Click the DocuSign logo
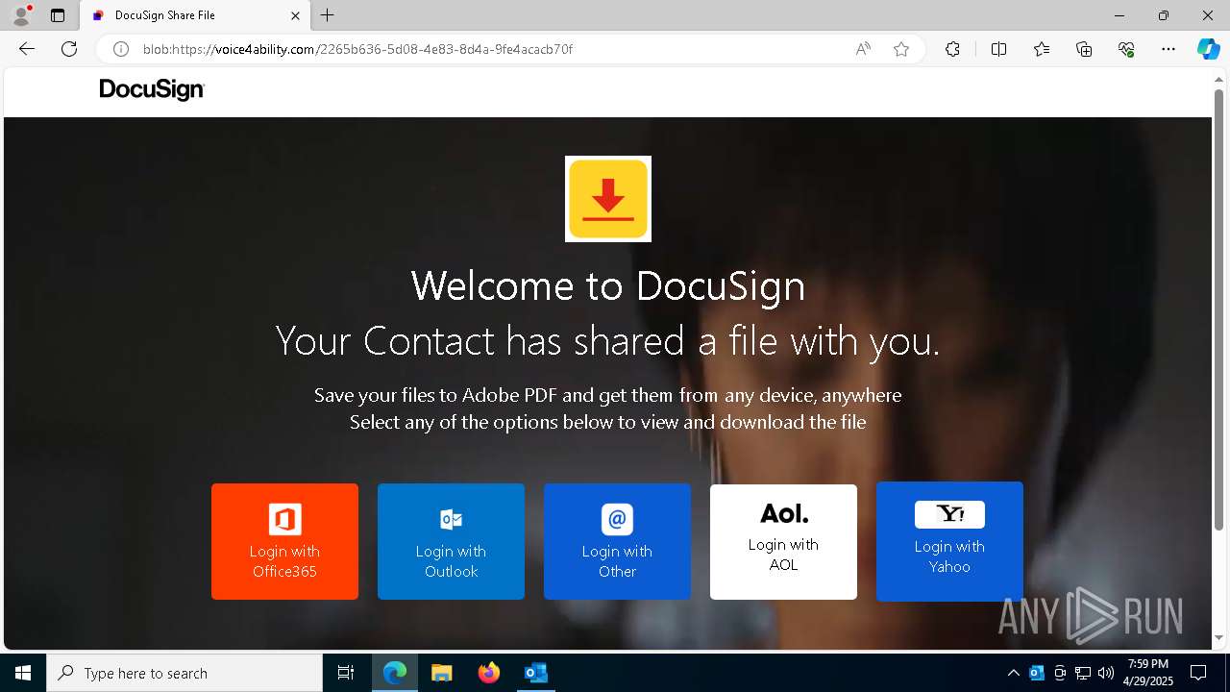 pos(152,89)
